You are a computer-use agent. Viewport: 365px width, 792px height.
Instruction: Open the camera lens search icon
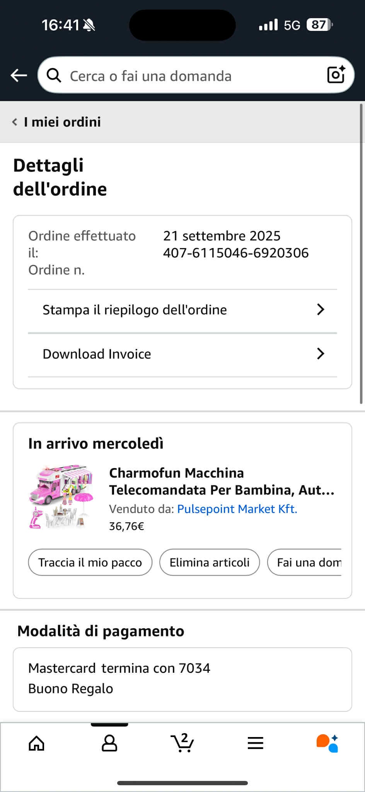[x=336, y=75]
